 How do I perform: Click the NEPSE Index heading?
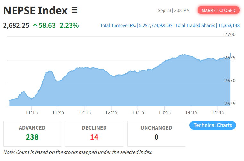pyautogui.click(x=36, y=11)
